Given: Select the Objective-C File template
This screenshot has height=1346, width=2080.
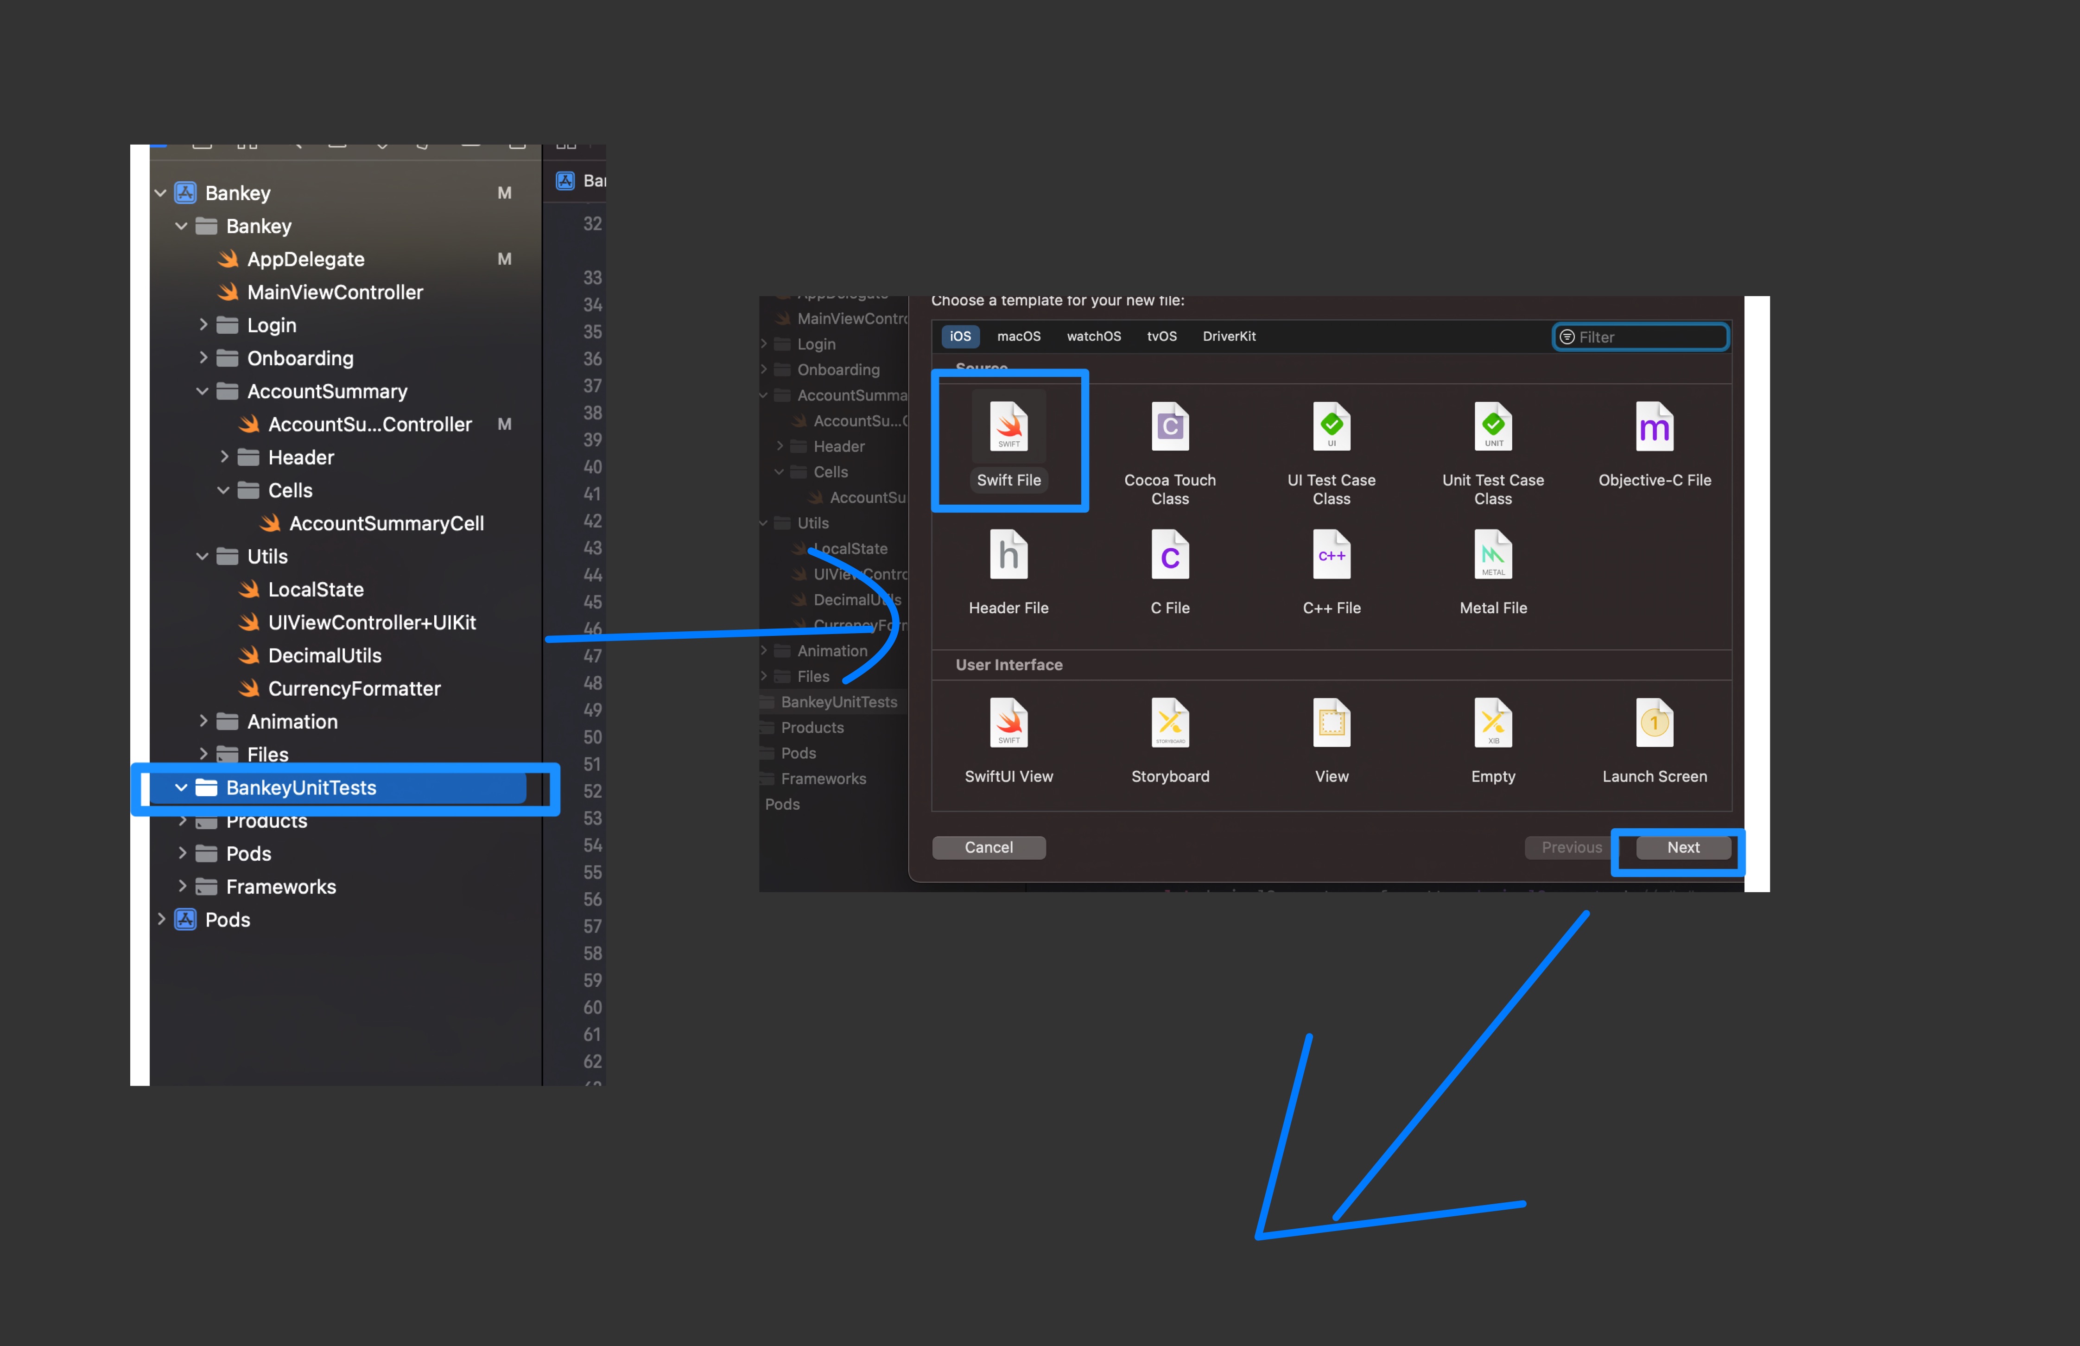Looking at the screenshot, I should [1655, 443].
